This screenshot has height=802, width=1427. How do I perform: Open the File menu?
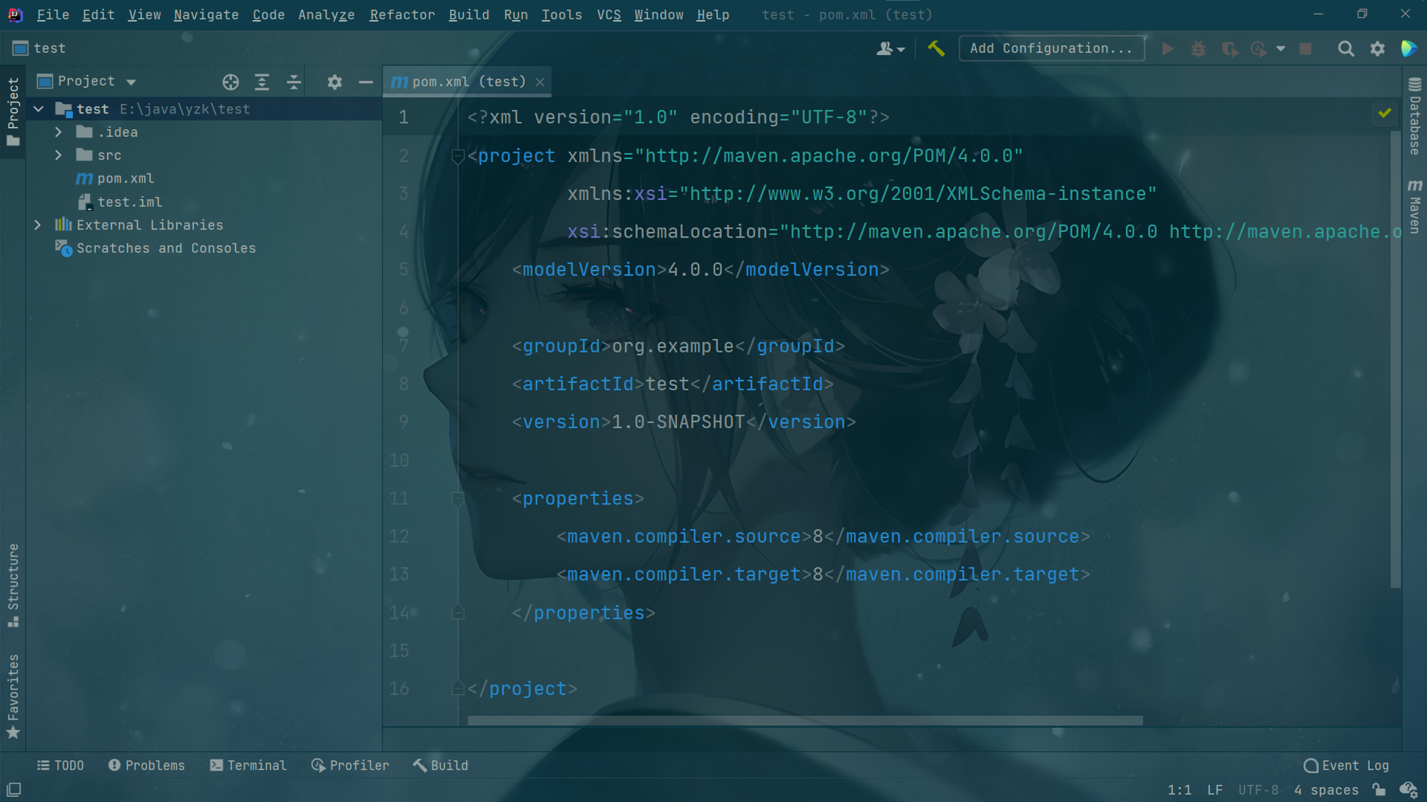[53, 15]
